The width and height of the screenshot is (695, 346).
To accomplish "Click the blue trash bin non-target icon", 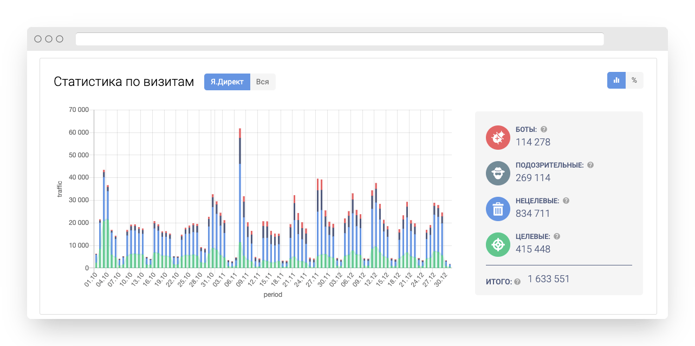I will tap(498, 209).
